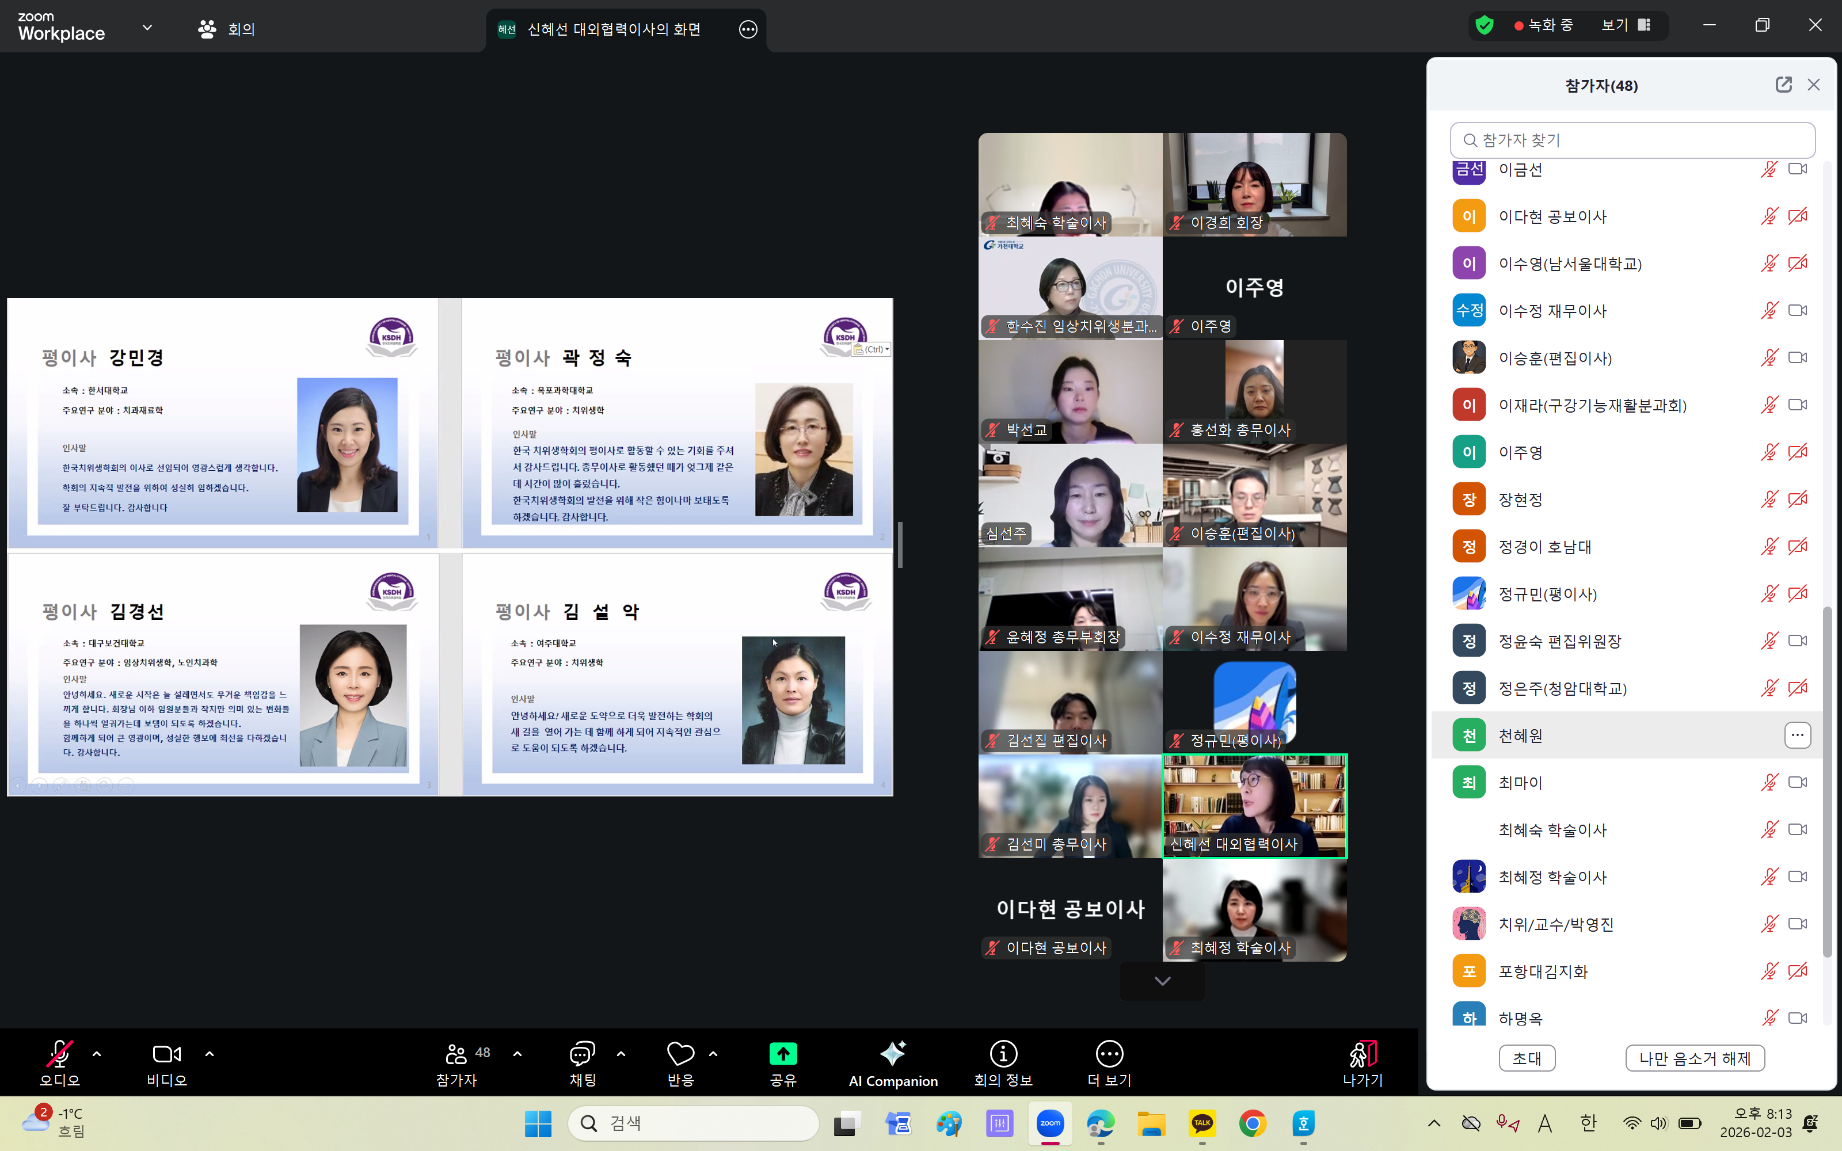Open the View layout menu
The image size is (1842, 1151).
(1626, 25)
